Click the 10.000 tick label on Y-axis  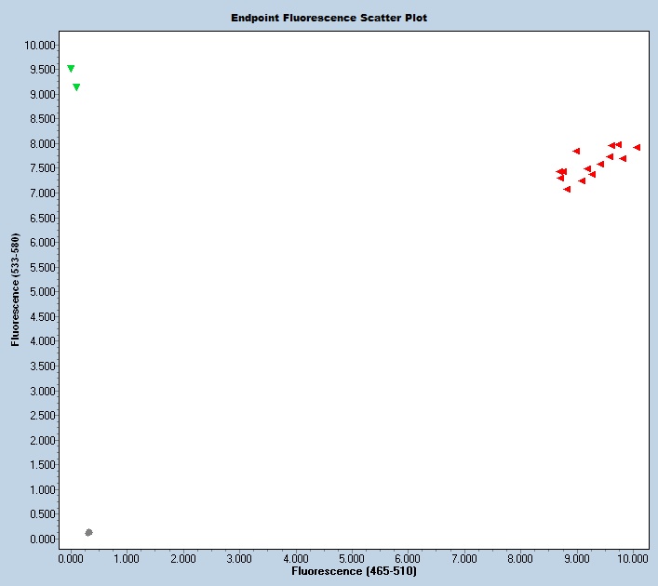(x=38, y=45)
